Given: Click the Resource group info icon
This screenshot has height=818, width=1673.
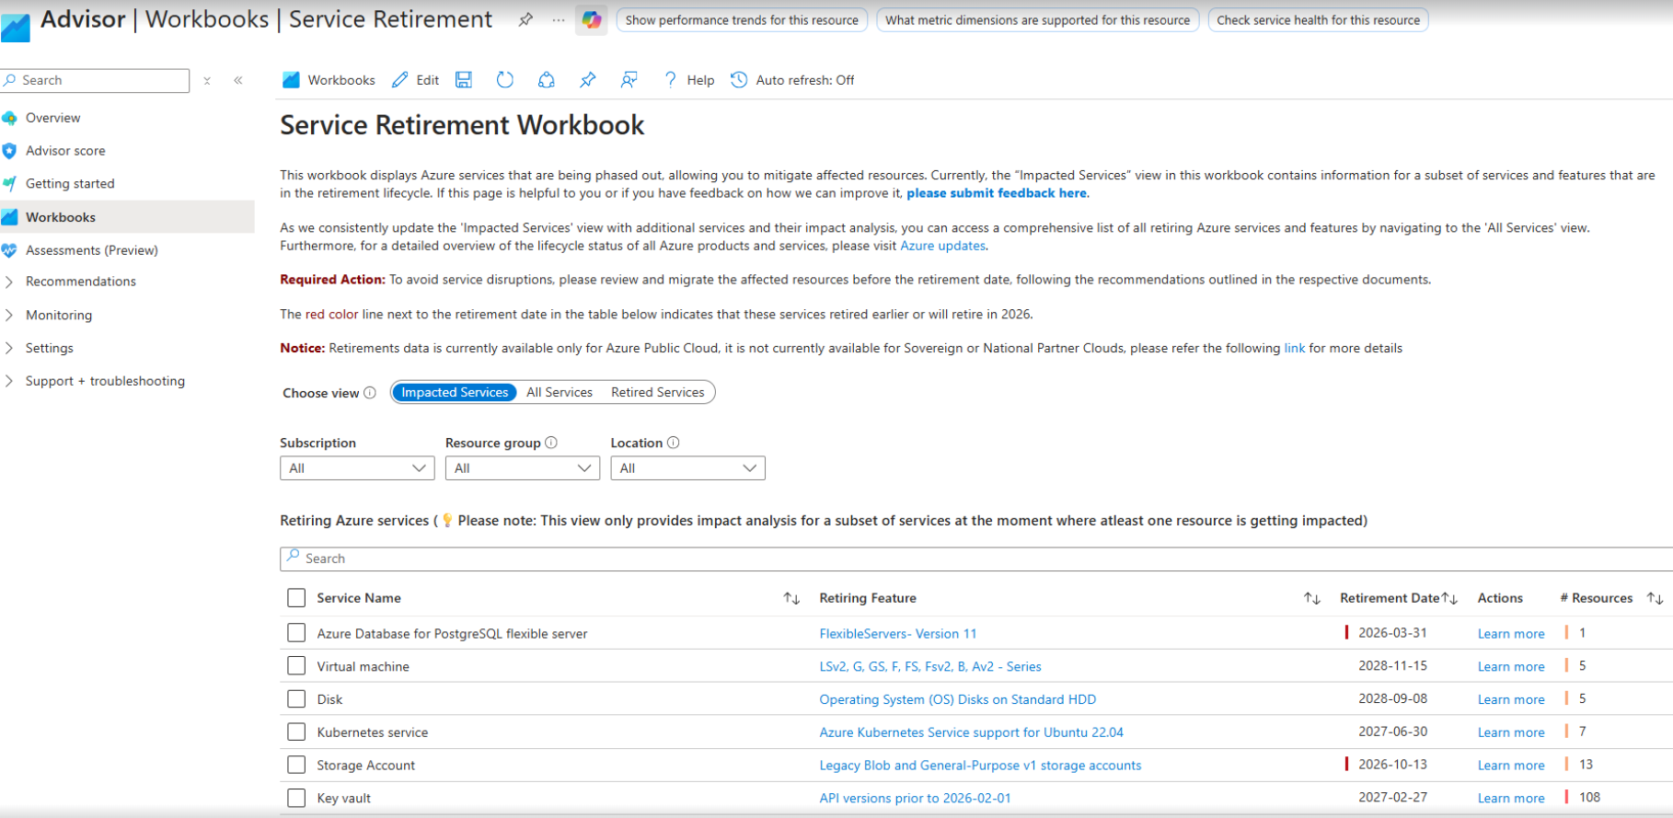Looking at the screenshot, I should point(551,443).
